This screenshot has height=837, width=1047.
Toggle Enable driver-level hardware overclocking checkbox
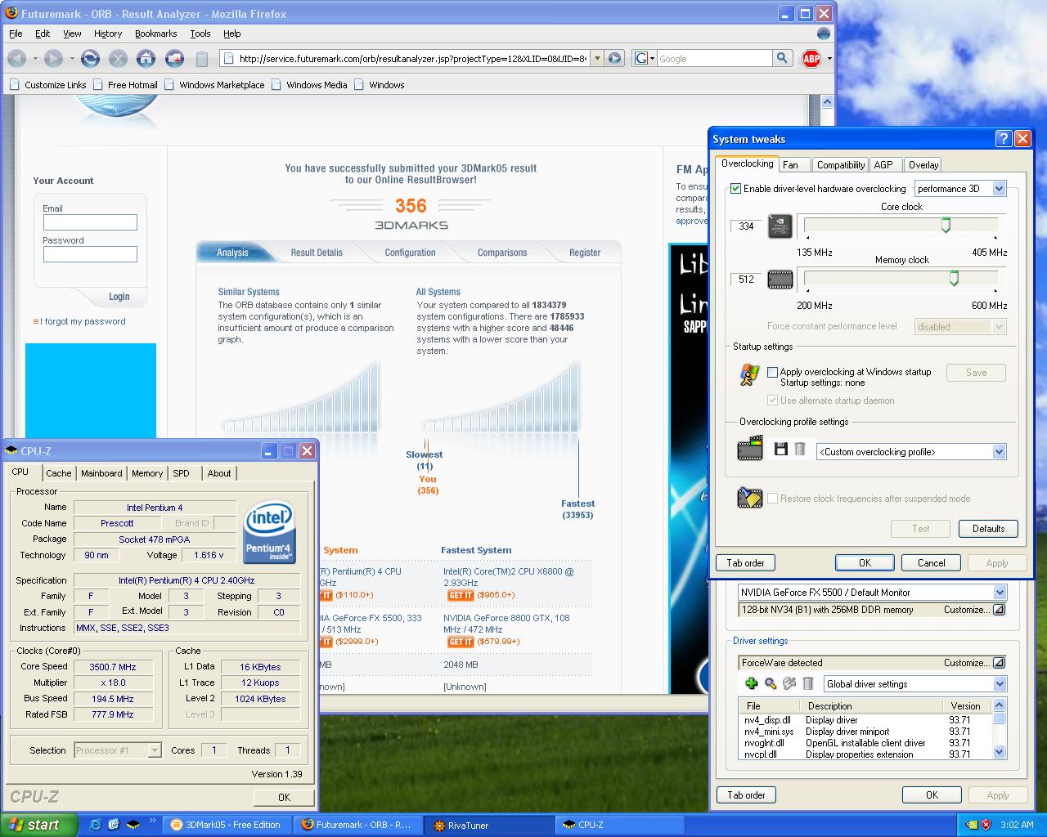pyautogui.click(x=736, y=189)
